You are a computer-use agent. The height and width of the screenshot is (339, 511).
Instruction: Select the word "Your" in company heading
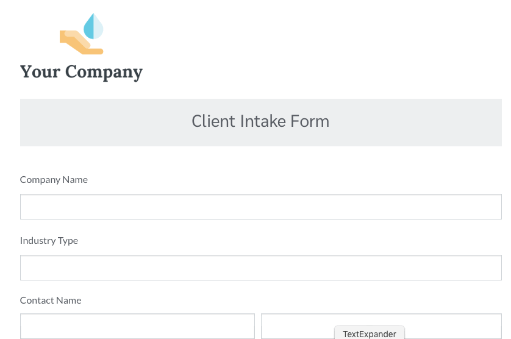(x=40, y=72)
